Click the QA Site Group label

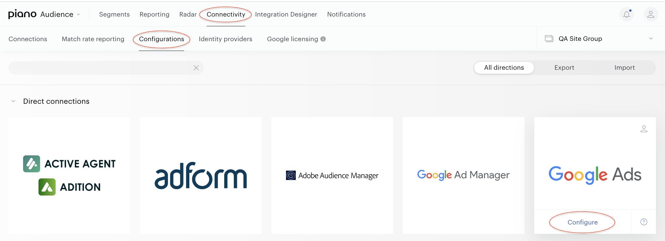click(x=580, y=39)
